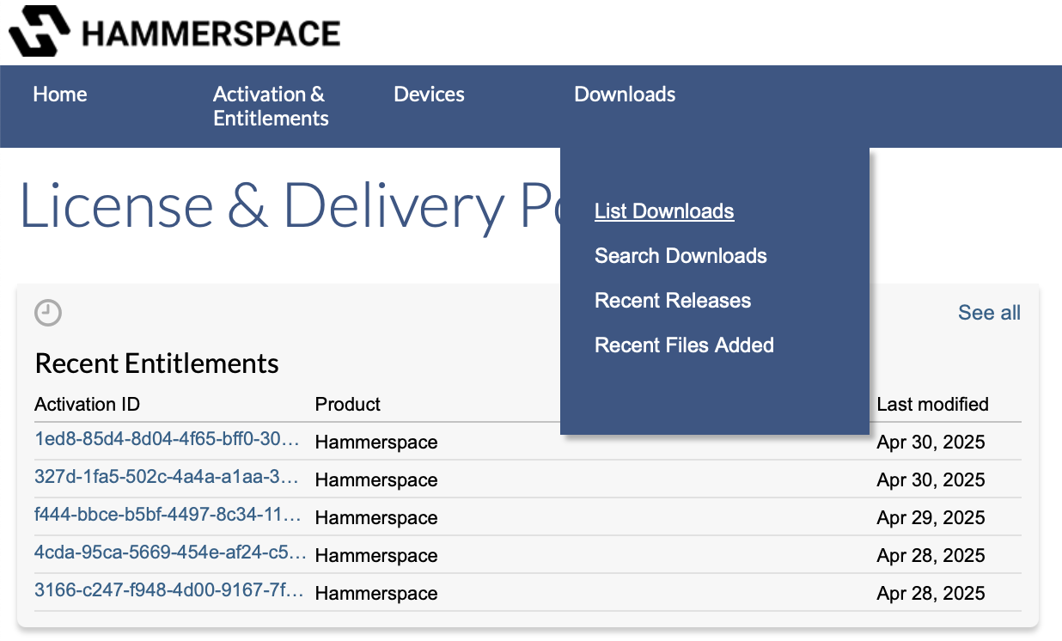
Task: Open activation ID starting with 1ed8-85d4
Action: pos(168,439)
